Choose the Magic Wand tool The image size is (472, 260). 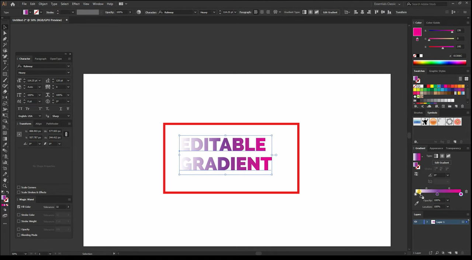point(5,45)
